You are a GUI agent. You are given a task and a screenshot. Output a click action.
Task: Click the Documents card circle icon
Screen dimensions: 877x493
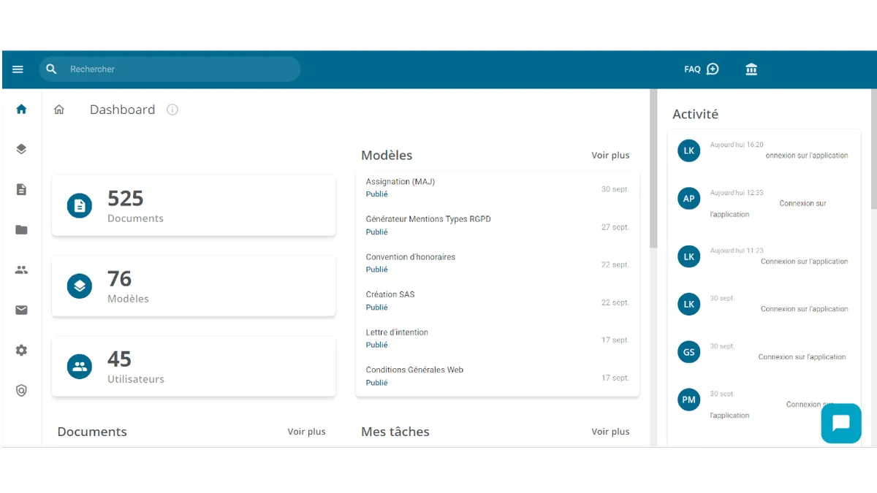coord(80,206)
